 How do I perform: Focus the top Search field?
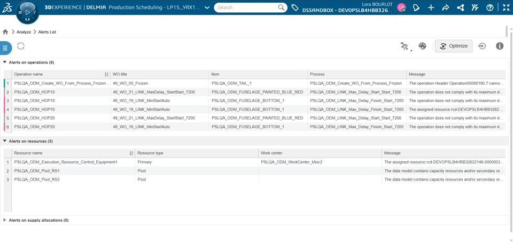click(x=247, y=7)
